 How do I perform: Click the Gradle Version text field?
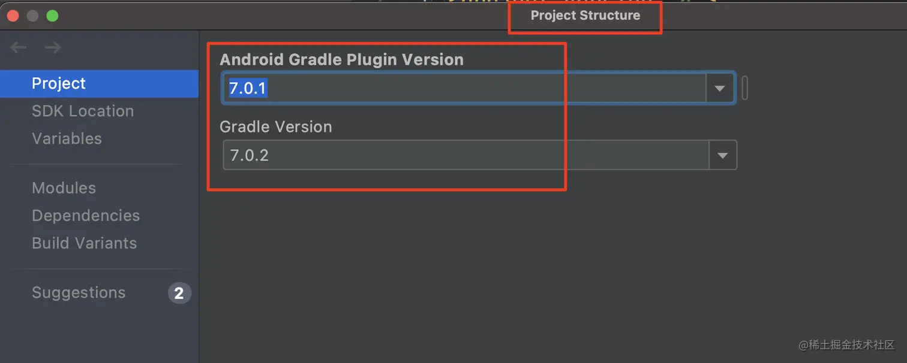click(x=465, y=156)
